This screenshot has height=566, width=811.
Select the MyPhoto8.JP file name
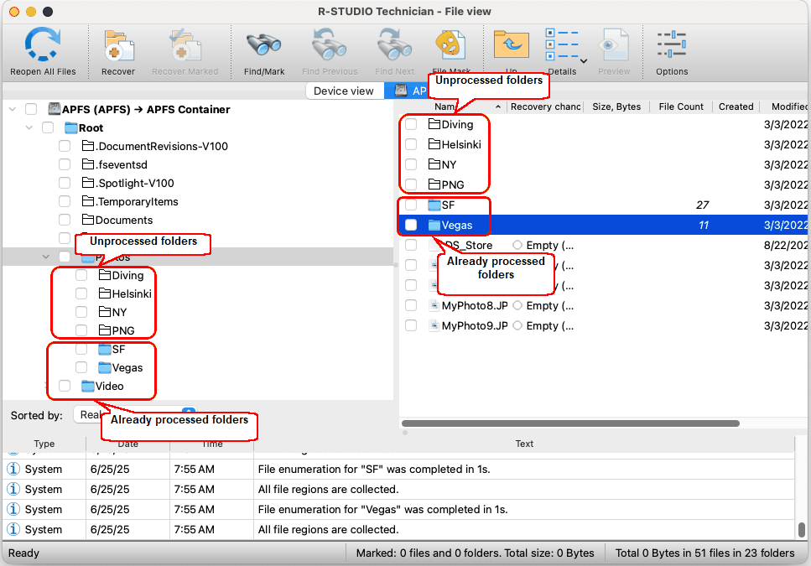pyautogui.click(x=475, y=305)
